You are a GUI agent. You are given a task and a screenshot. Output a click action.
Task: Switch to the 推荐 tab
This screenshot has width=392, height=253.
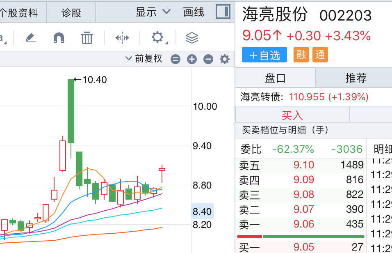(x=356, y=78)
